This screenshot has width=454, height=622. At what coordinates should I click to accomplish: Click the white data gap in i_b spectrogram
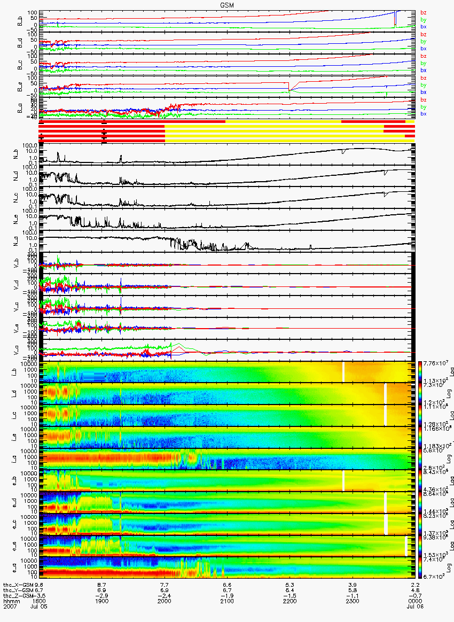(x=343, y=372)
